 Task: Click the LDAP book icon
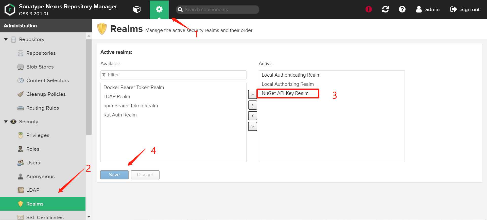(x=21, y=190)
